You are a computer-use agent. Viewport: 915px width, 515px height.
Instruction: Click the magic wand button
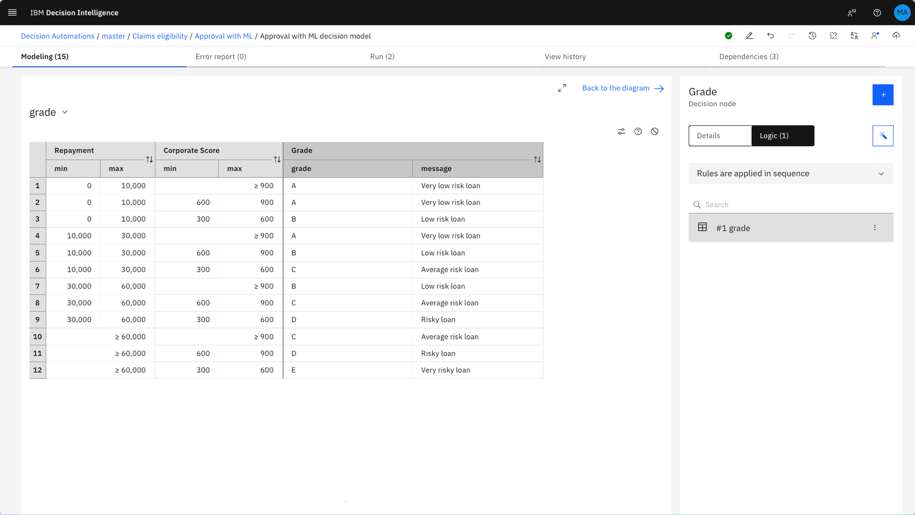pyautogui.click(x=883, y=136)
